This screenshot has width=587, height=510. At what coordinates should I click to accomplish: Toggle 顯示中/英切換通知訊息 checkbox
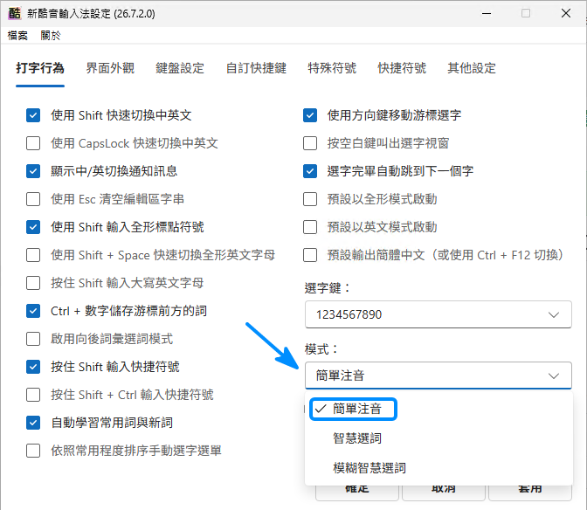pos(33,171)
